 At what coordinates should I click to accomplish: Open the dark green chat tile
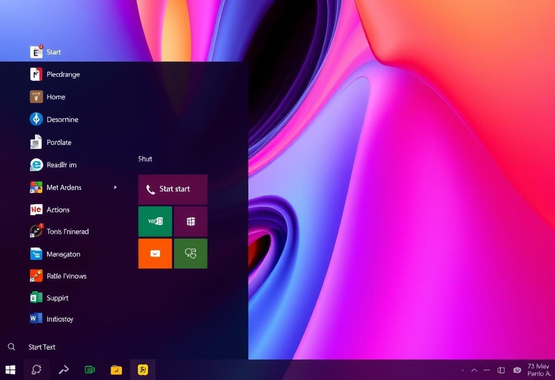pos(191,253)
